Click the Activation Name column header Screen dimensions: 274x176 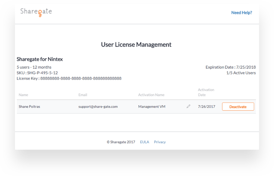tap(151, 95)
